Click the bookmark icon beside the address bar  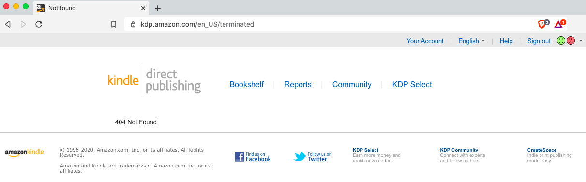[114, 24]
